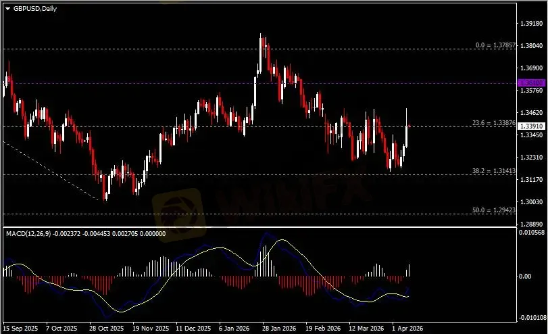Click the 7 Oct 2025 date label
This screenshot has height=334, width=548.
[x=61, y=329]
